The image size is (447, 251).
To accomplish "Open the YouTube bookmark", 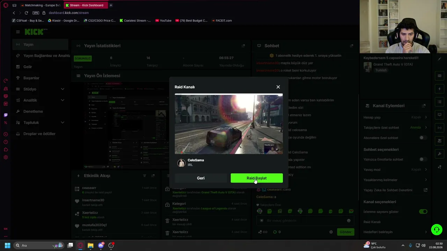I will point(163,21).
